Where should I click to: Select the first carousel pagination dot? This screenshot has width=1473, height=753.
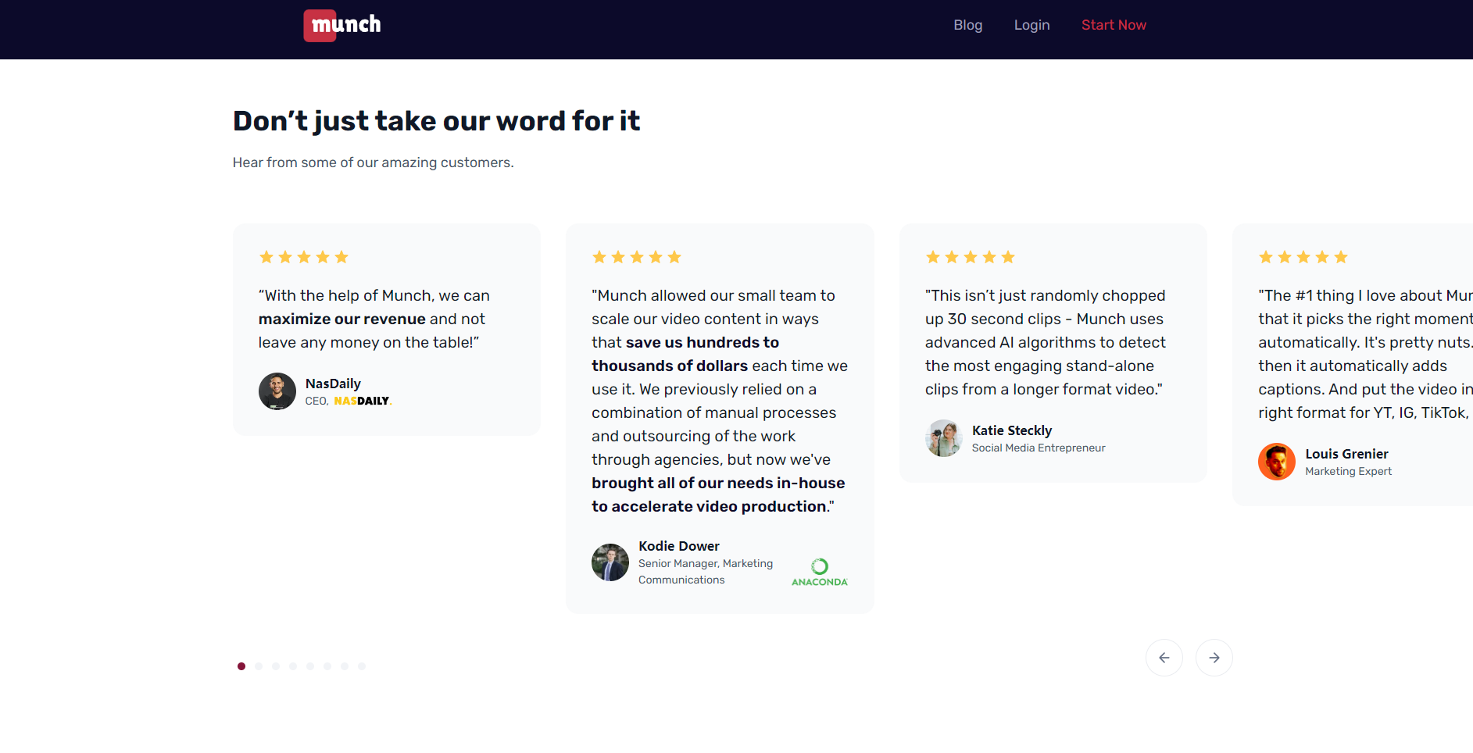point(241,666)
